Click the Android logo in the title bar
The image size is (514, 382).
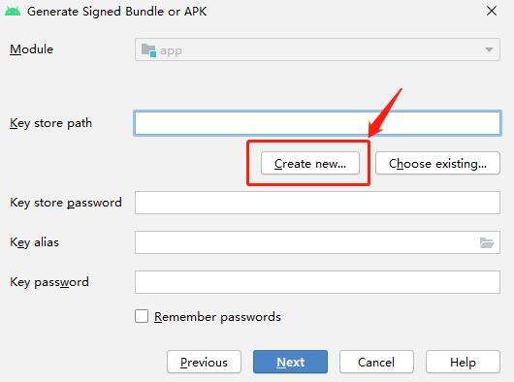click(x=13, y=11)
